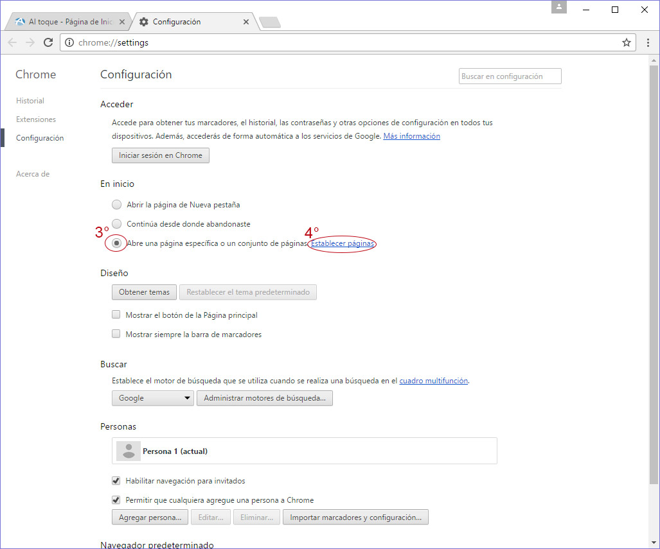
Task: Minimize the Chrome window
Action: pyautogui.click(x=586, y=9)
